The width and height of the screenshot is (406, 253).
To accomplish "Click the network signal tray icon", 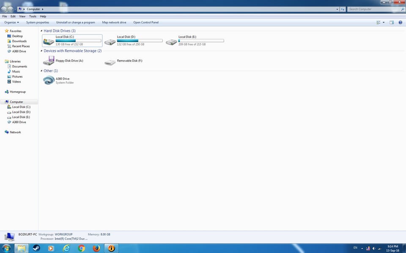I will (x=380, y=248).
